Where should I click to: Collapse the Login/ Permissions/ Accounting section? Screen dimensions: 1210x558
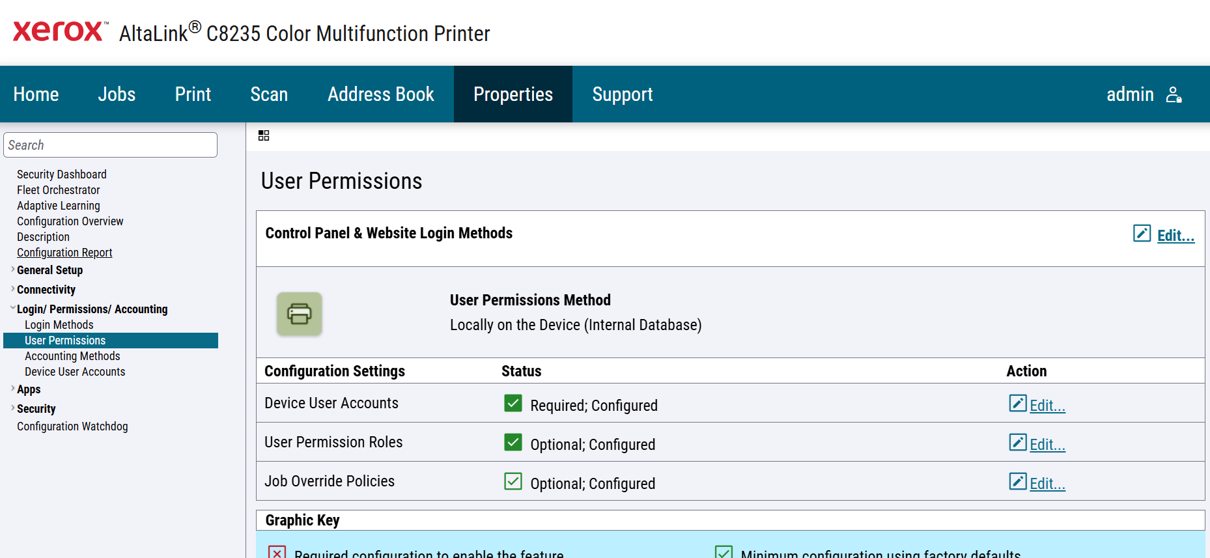(x=13, y=309)
